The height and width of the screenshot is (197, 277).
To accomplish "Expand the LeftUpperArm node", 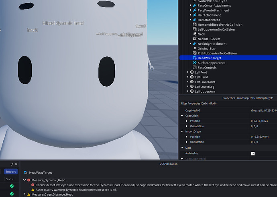I will [x=188, y=91].
